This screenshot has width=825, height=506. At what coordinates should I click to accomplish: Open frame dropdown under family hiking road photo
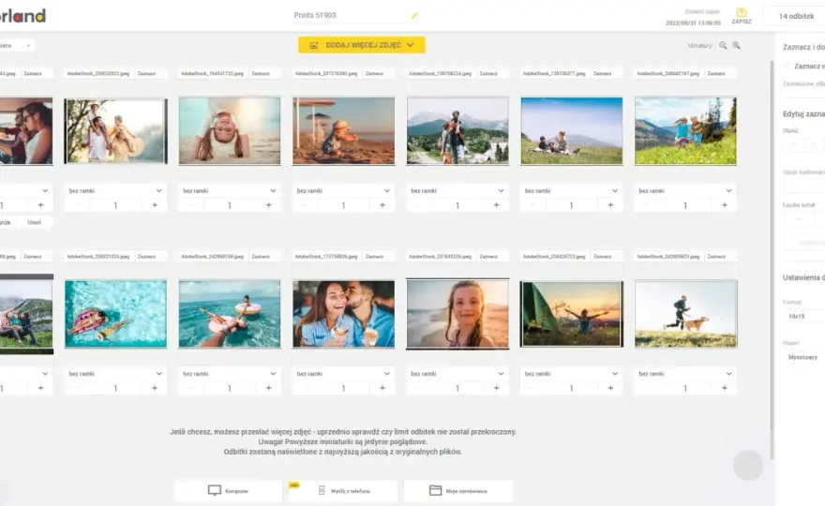457,191
